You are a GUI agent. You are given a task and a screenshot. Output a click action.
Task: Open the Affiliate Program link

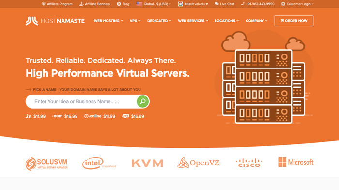click(x=57, y=4)
